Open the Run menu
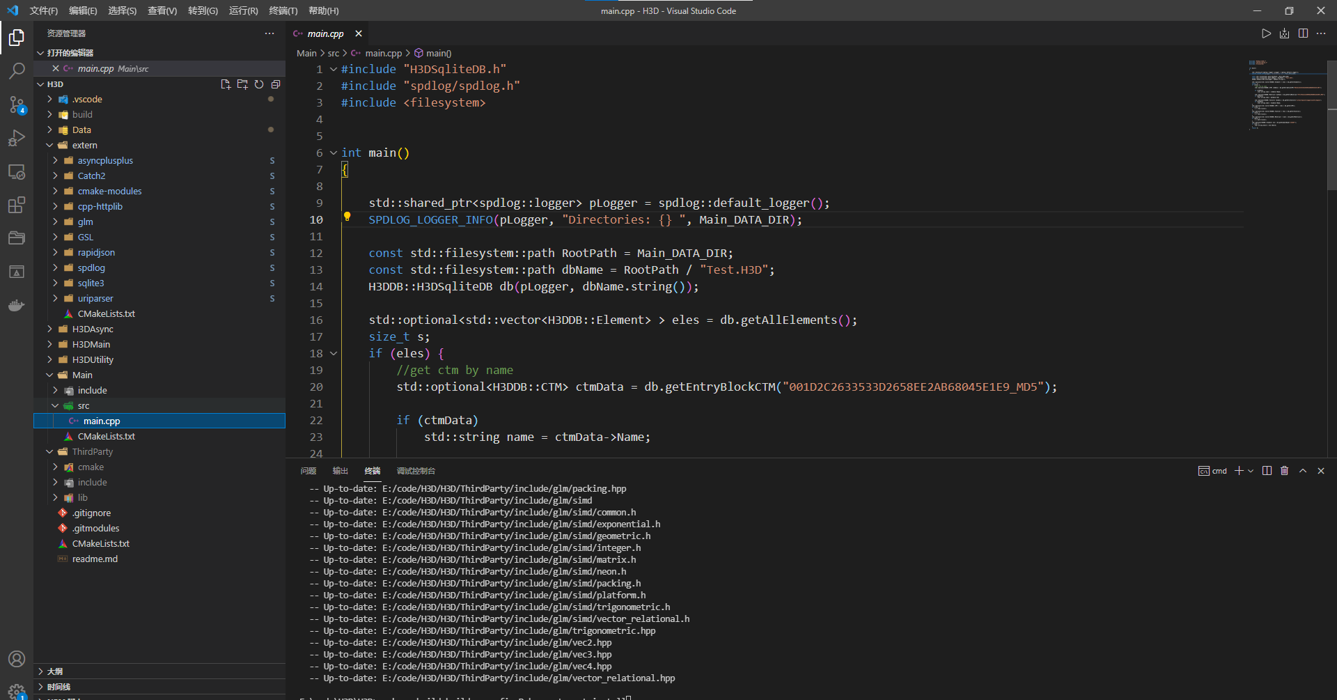The width and height of the screenshot is (1337, 700). point(243,10)
